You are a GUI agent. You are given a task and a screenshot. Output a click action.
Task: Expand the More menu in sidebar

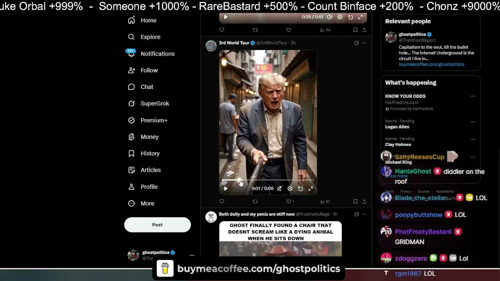(141, 203)
